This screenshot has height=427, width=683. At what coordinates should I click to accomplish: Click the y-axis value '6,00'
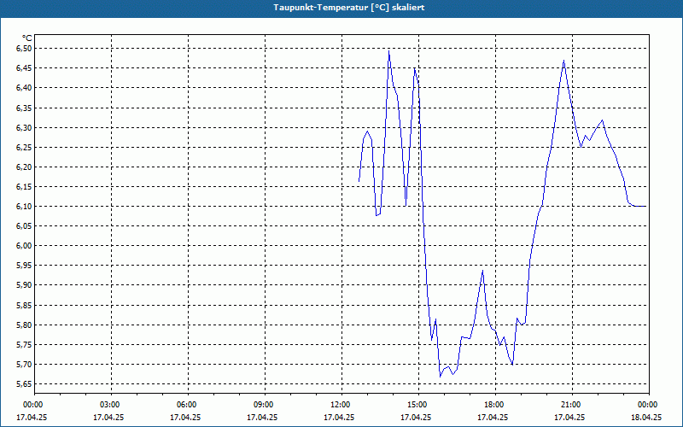click(24, 246)
